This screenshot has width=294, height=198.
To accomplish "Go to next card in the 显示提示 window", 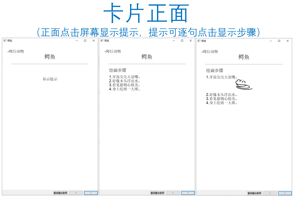I will click(91, 193).
